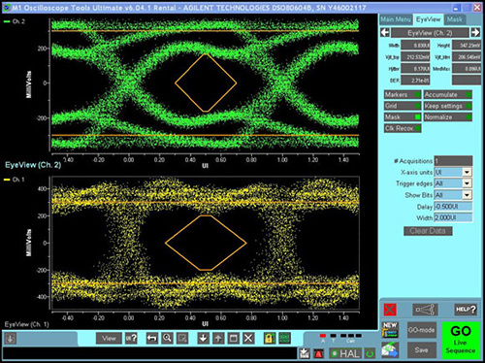The height and width of the screenshot is (363, 485).
Task: Click the download arrow icon at bottom left
Action: 10,339
